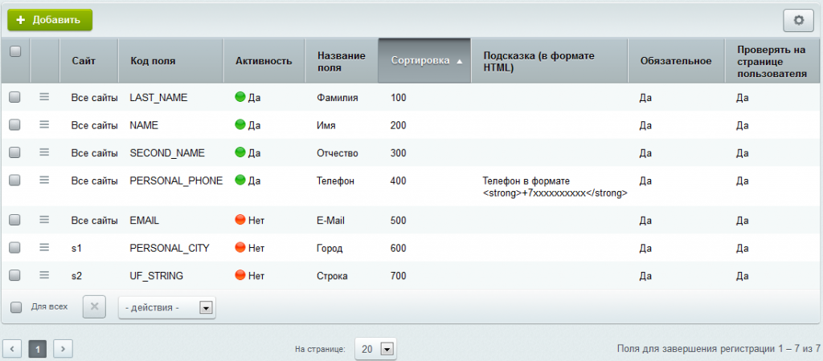This screenshot has height=361, width=823.
Task: Tick the select-all checkbox in header
Action: click(x=14, y=51)
